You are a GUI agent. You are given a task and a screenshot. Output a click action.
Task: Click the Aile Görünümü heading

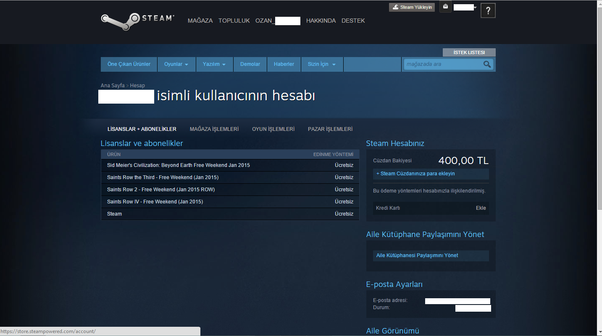(393, 331)
